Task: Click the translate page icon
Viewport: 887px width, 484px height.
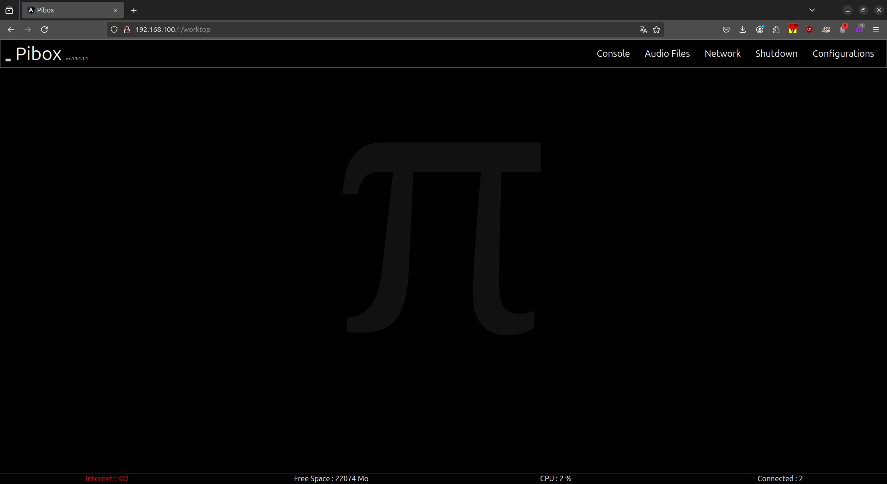Action: click(x=643, y=30)
